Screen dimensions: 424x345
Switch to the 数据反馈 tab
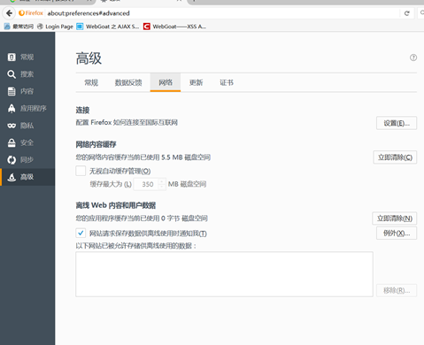pyautogui.click(x=128, y=82)
